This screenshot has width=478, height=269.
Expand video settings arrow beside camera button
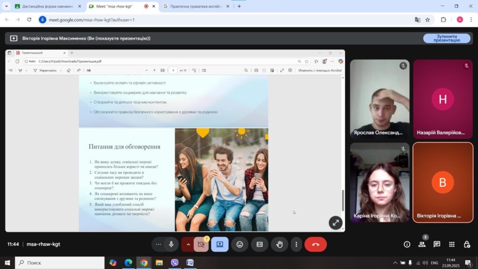pos(188,244)
